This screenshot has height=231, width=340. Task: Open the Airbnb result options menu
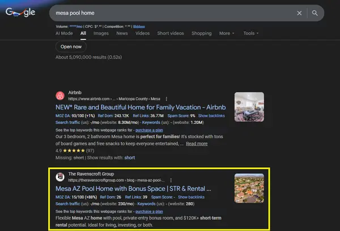click(x=166, y=99)
